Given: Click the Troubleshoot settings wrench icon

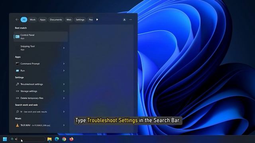Looking at the screenshot, I should point(17,84).
